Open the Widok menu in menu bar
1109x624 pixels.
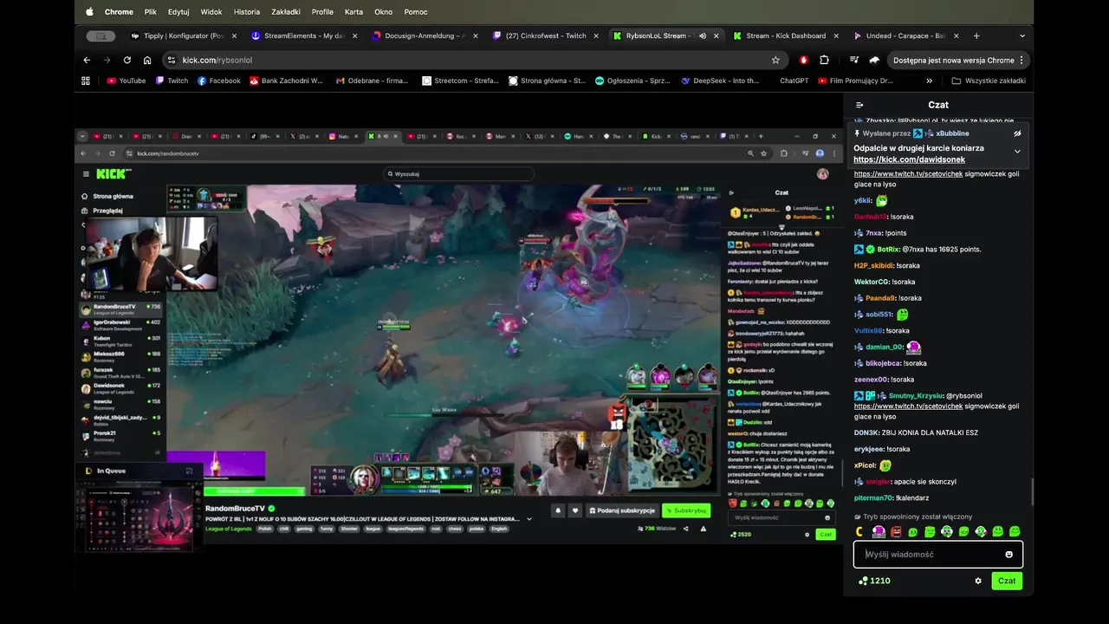coord(211,12)
